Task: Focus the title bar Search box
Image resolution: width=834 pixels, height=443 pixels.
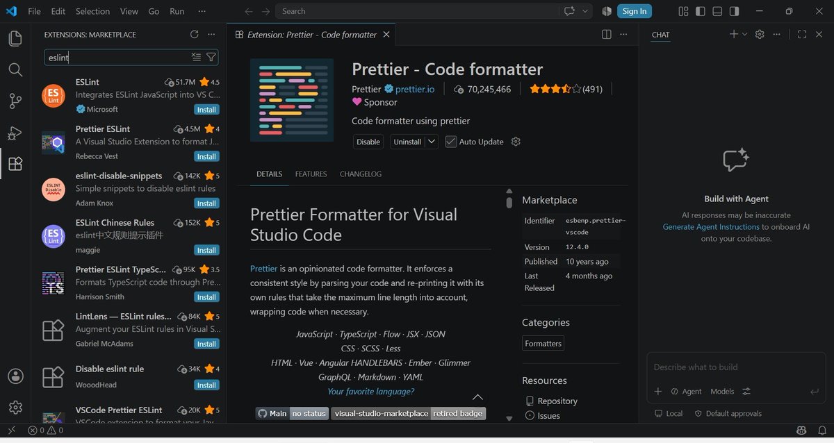Action: tap(417, 11)
